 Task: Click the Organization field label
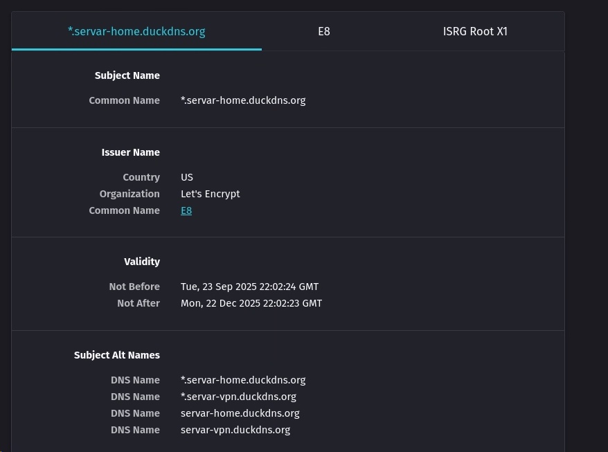[x=129, y=194]
